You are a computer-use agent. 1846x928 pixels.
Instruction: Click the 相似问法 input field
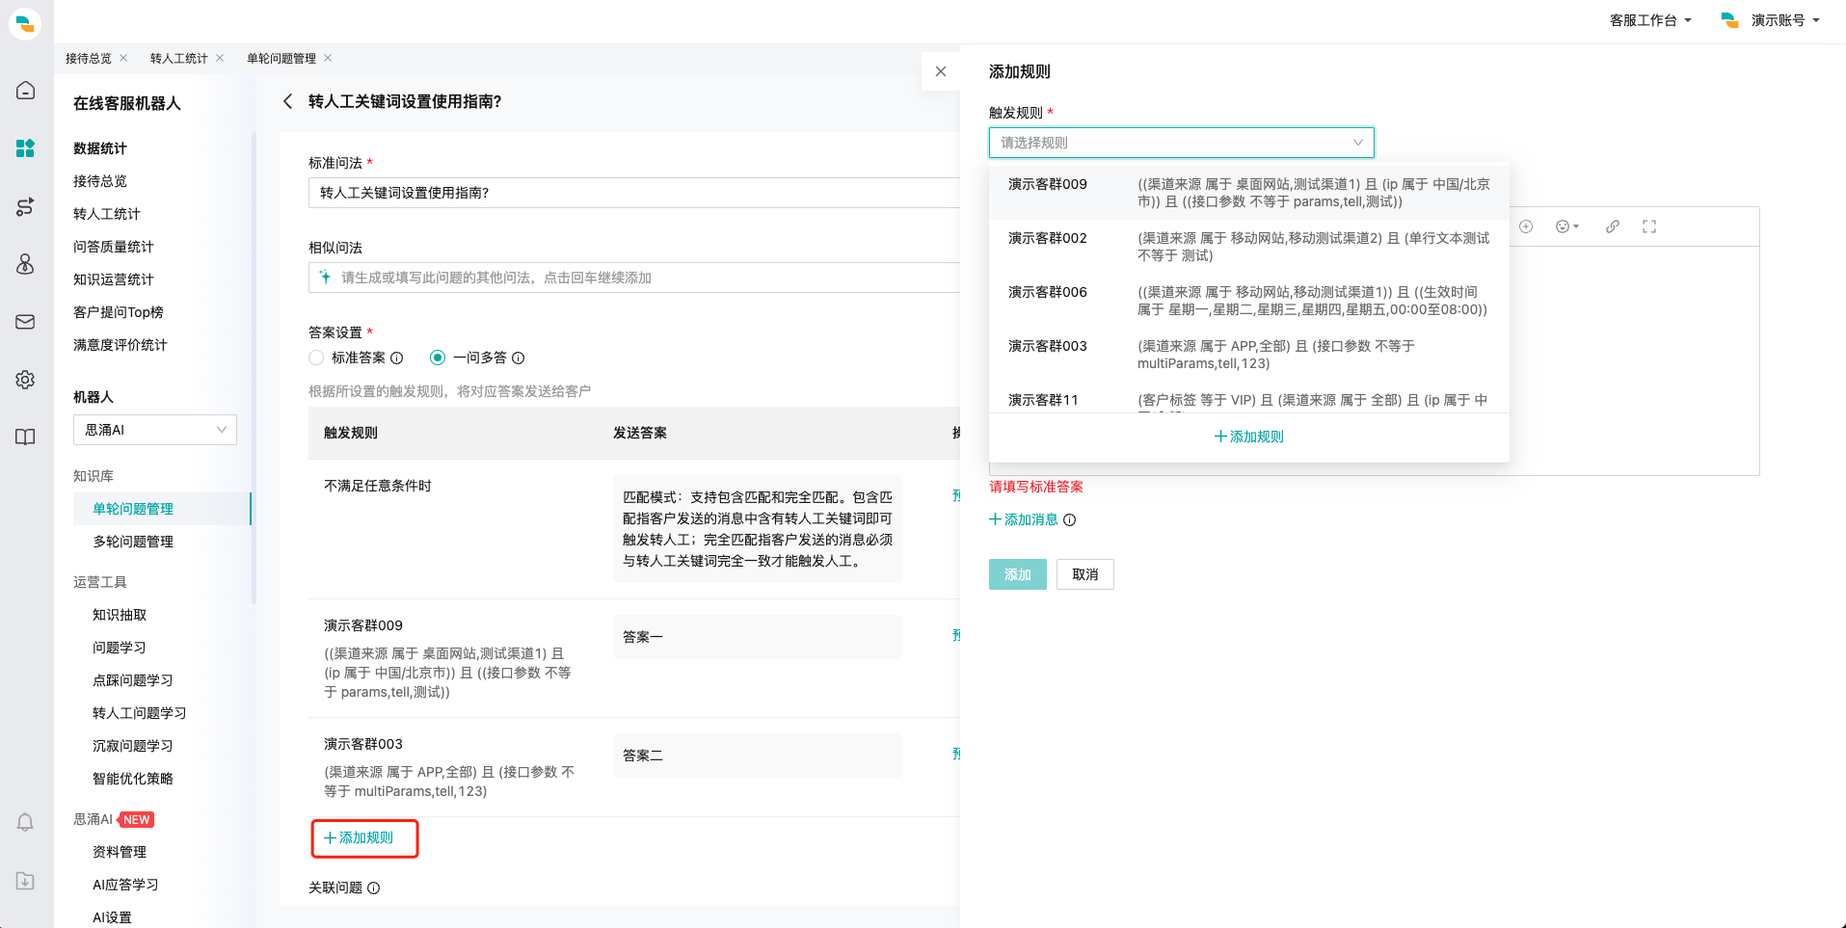pyautogui.click(x=634, y=278)
